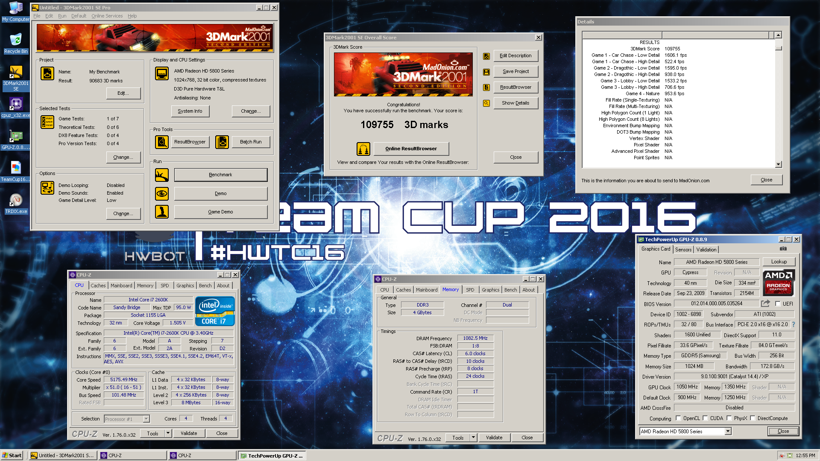The width and height of the screenshot is (820, 461).
Task: Click the scroll up arrow in Details list
Action: click(778, 35)
